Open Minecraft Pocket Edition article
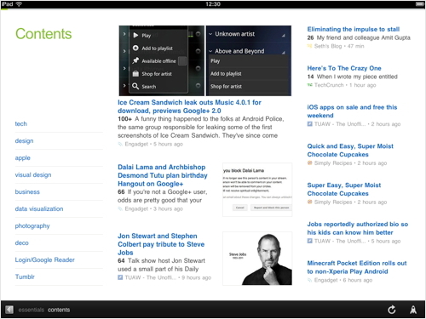Viewport: 426px width, 319px height. 357,267
